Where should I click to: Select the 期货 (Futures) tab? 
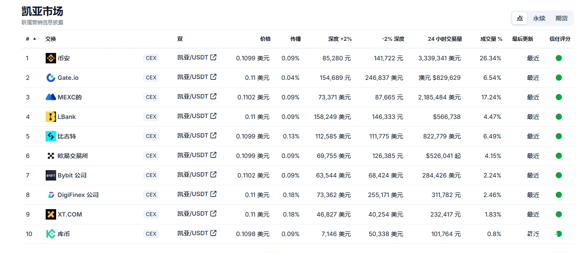561,18
